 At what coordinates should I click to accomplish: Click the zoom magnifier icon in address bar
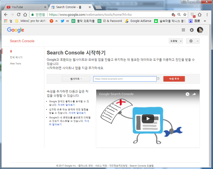(x=179, y=15)
